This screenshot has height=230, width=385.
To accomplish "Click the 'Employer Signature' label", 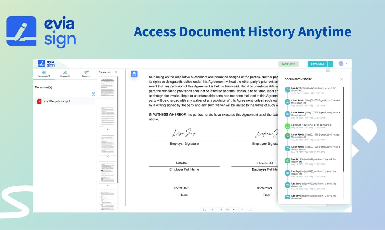I will [x=184, y=144].
